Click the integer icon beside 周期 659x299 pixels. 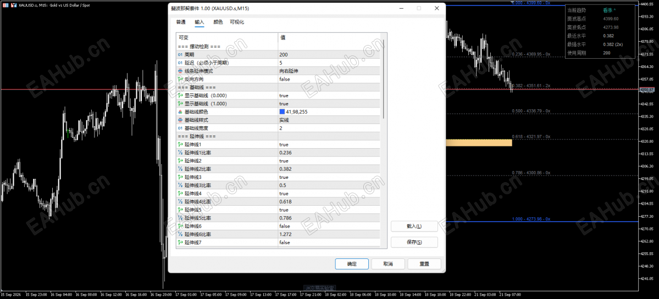(180, 54)
